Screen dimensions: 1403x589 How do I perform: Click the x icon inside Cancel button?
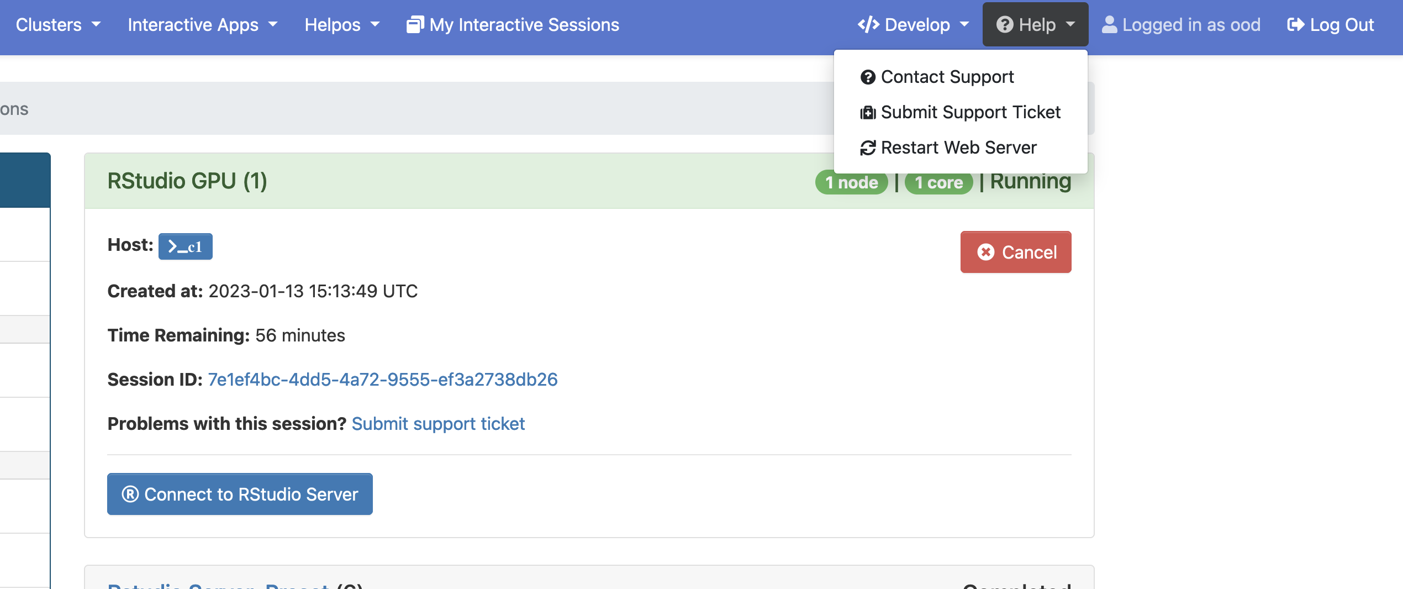coord(985,252)
